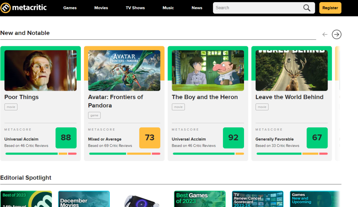
Task: Click the 73 Metascore badge for Avatar
Action: pyautogui.click(x=150, y=138)
